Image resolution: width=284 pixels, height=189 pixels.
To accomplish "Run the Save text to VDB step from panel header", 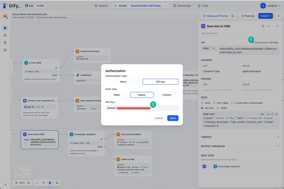I will [263, 26].
